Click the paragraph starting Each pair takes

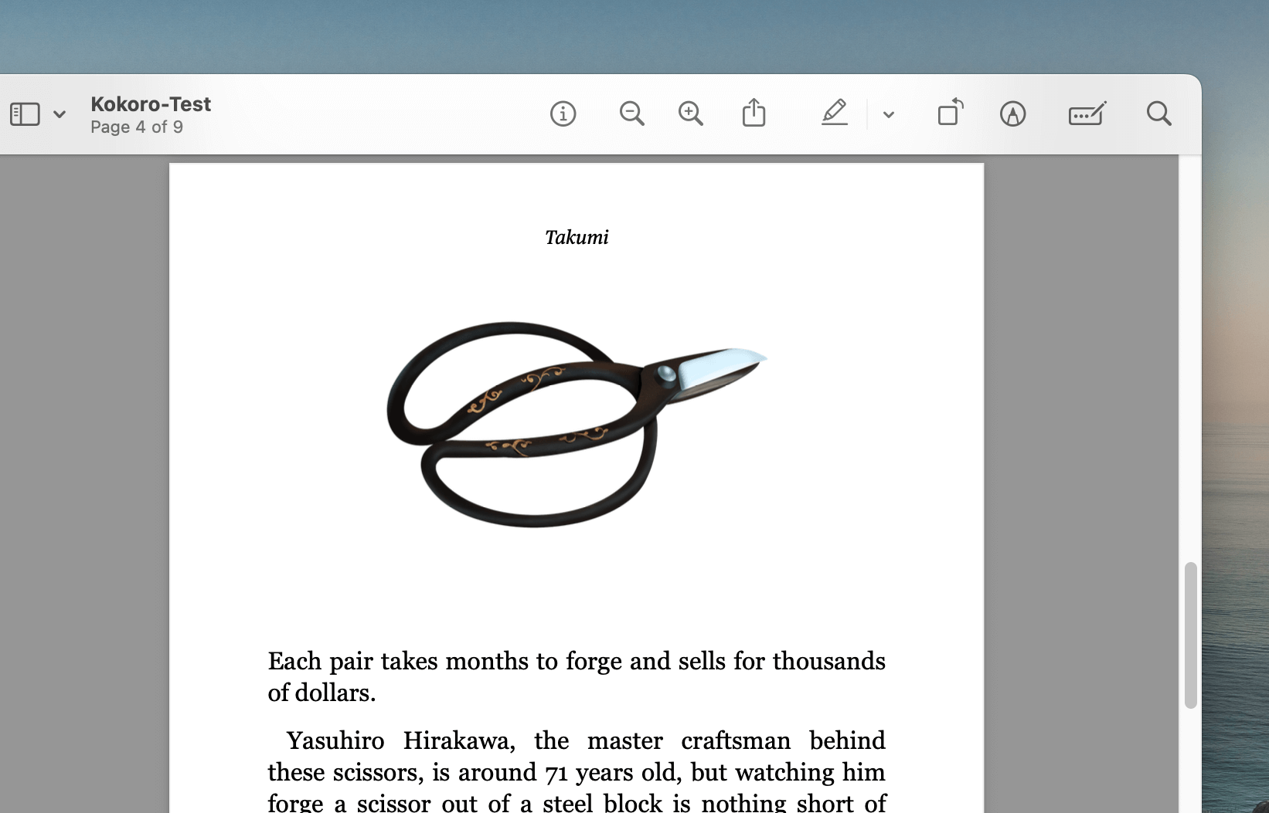(576, 676)
